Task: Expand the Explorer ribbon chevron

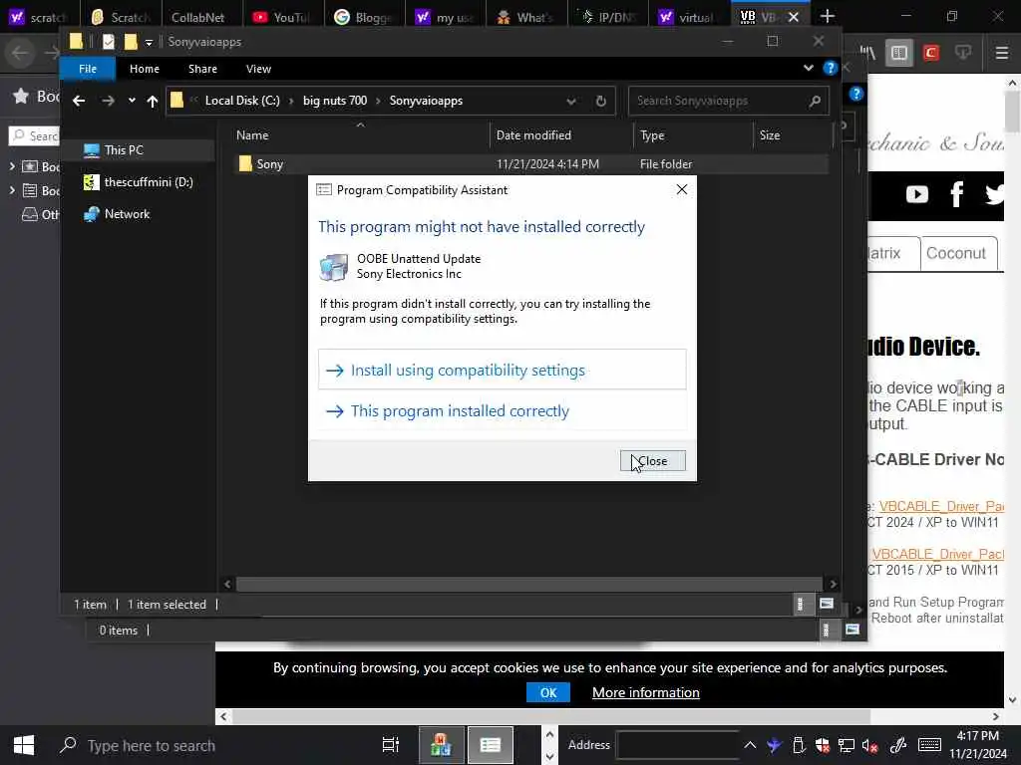Action: (808, 68)
